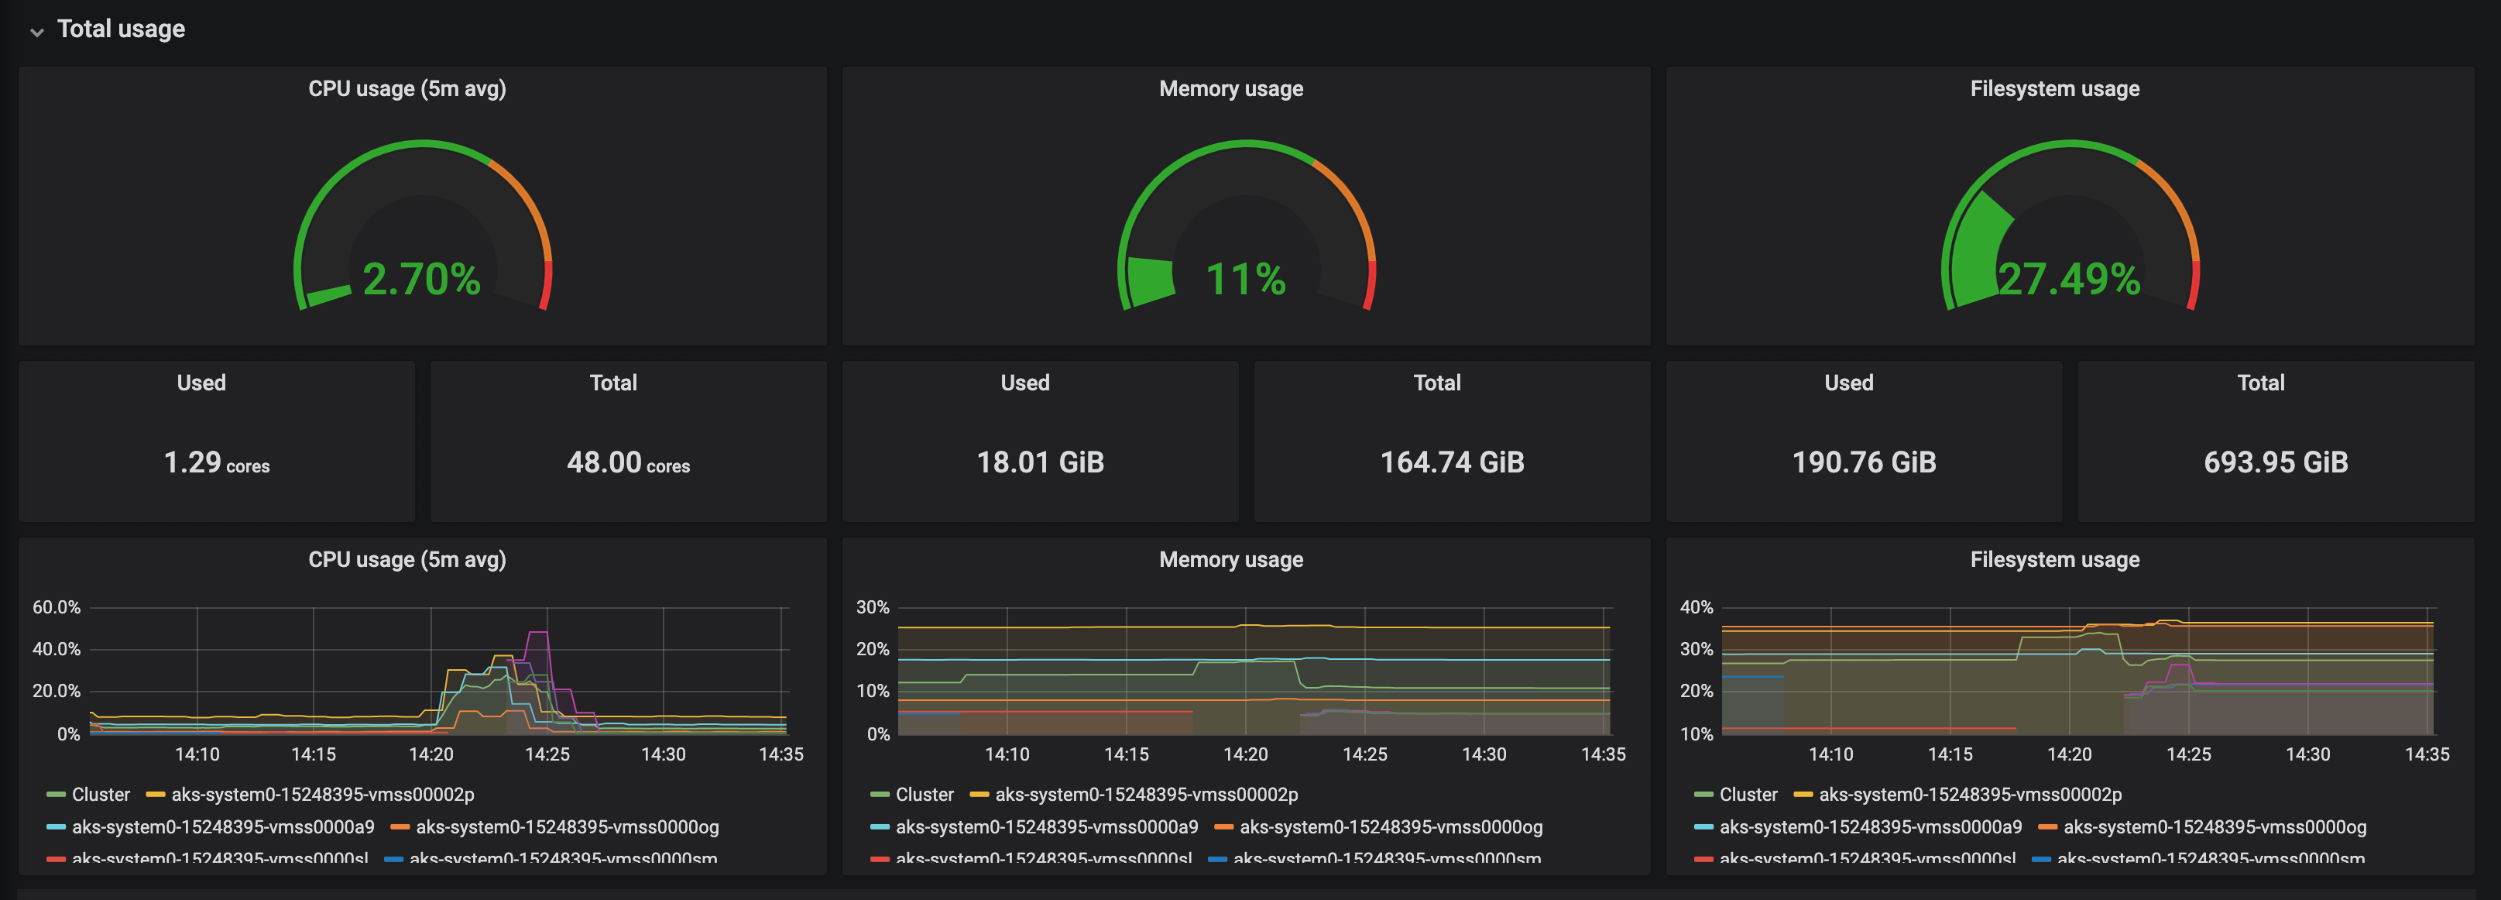Open the Filesystem usage gauge panel title menu
This screenshot has height=900, width=2501.
tap(2054, 88)
